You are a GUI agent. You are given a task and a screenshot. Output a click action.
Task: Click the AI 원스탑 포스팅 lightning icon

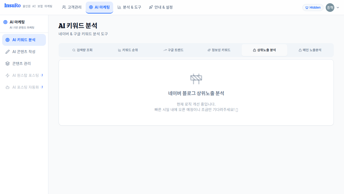8,75
